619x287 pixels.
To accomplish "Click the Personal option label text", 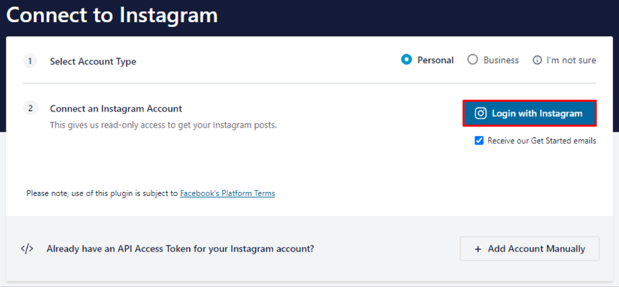I will click(436, 60).
